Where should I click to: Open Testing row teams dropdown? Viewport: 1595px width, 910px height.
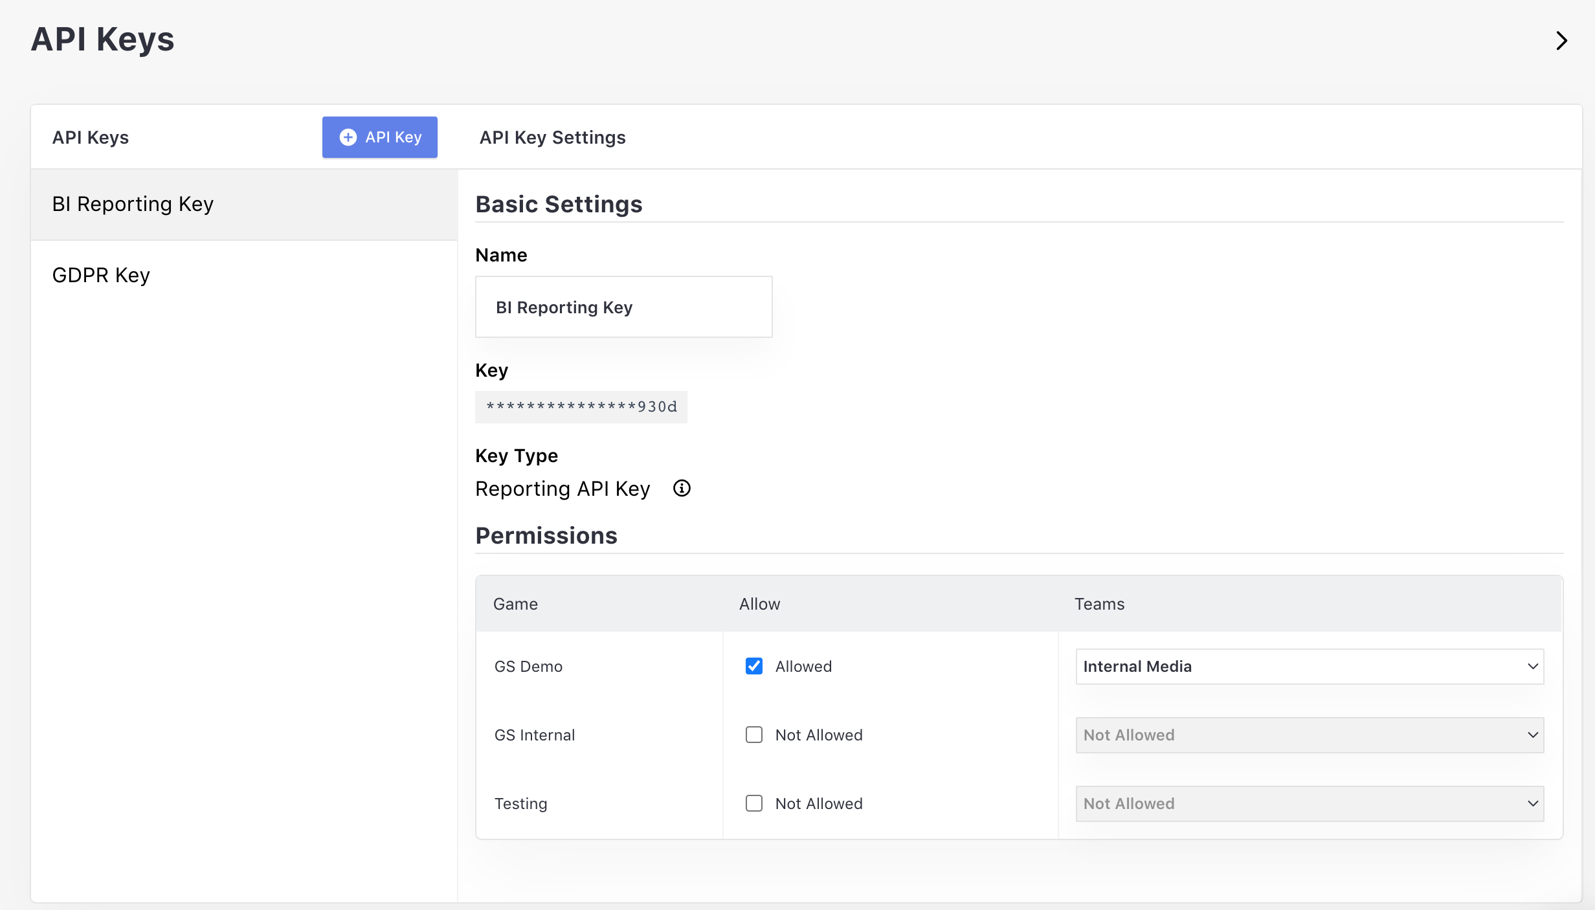[1310, 804]
